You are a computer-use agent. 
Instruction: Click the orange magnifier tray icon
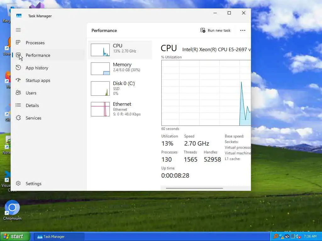click(x=276, y=236)
